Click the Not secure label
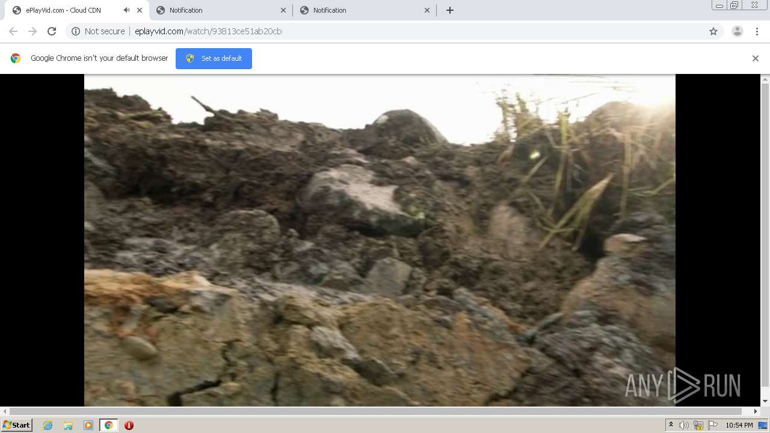The height and width of the screenshot is (433, 770). point(105,31)
